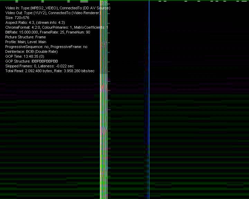Screen dimensions: 249x199
Task: Click the GOP Structure: IBBPBBPBBPBB text
Action: click(x=31, y=61)
